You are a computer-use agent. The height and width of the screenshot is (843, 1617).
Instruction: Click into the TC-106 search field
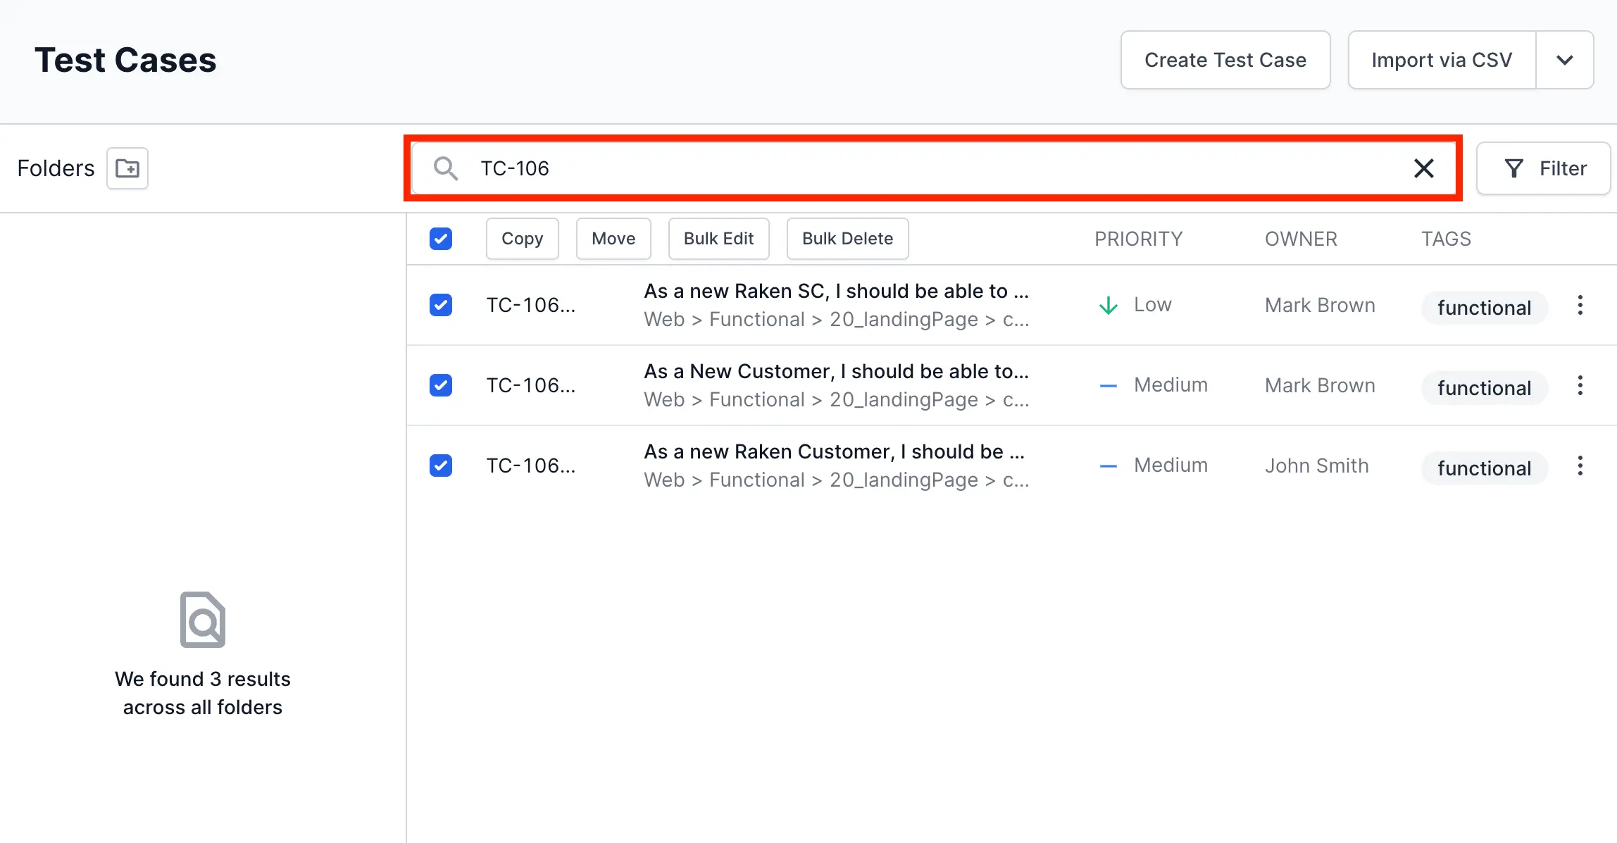(916, 168)
